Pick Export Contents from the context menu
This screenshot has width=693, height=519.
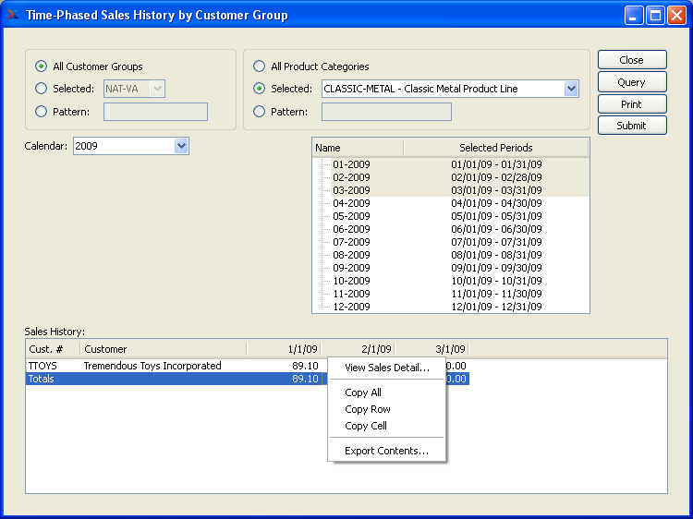(x=386, y=451)
